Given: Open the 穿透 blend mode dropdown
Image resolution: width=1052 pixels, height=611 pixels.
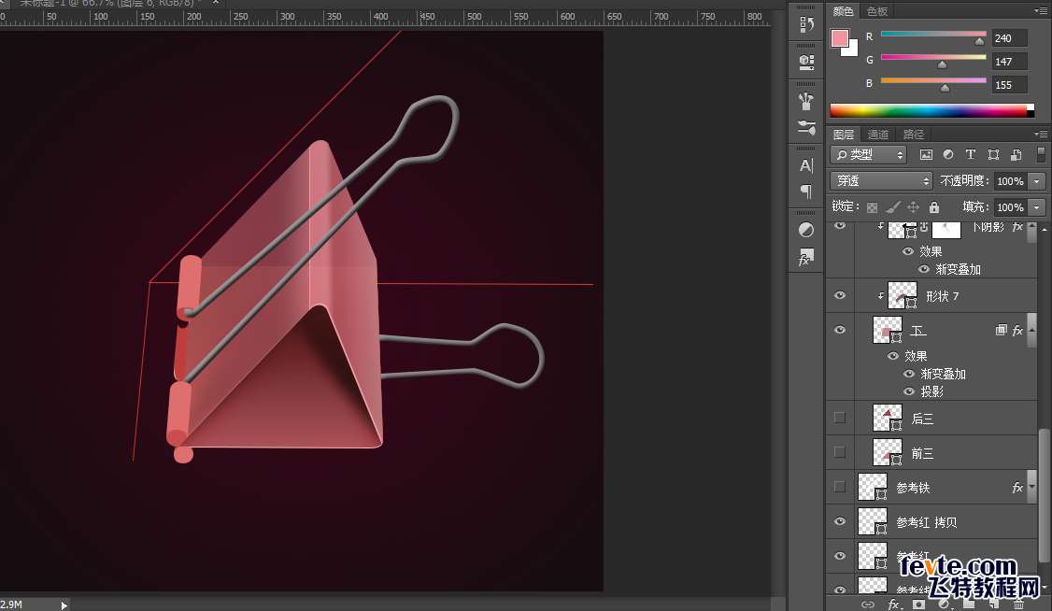Looking at the screenshot, I should pos(882,181).
